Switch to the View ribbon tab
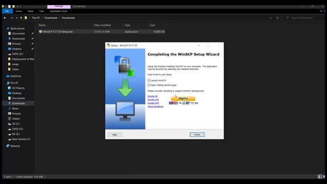The height and width of the screenshot is (184, 327). point(41,11)
